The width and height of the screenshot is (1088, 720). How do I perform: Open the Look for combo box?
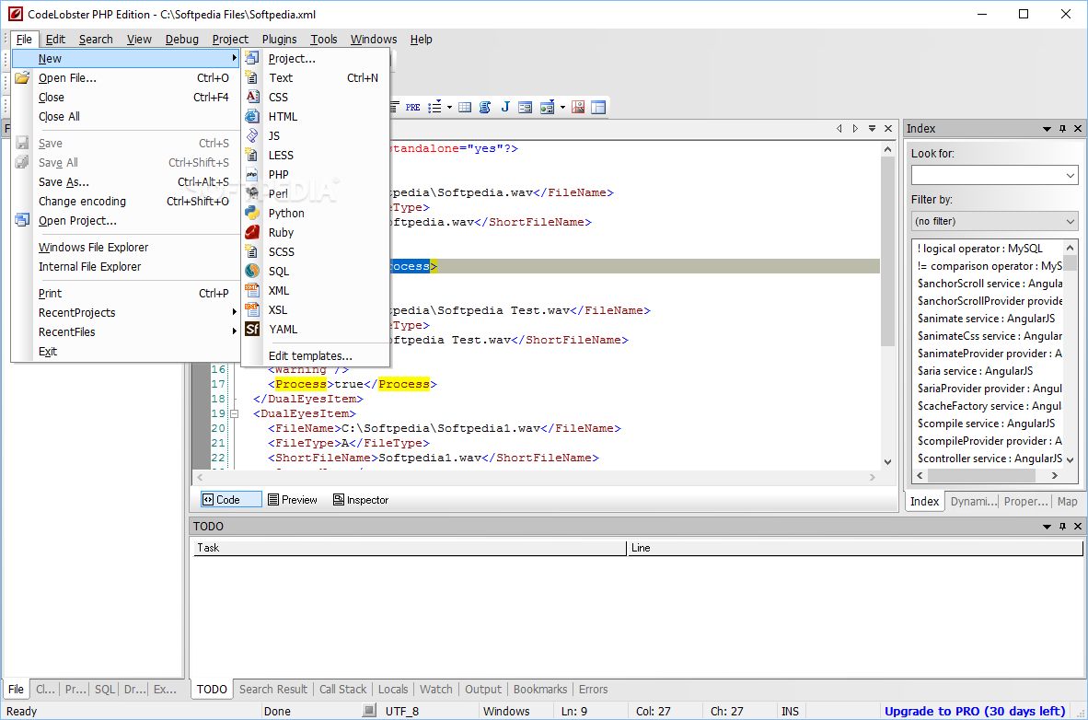tap(1070, 176)
